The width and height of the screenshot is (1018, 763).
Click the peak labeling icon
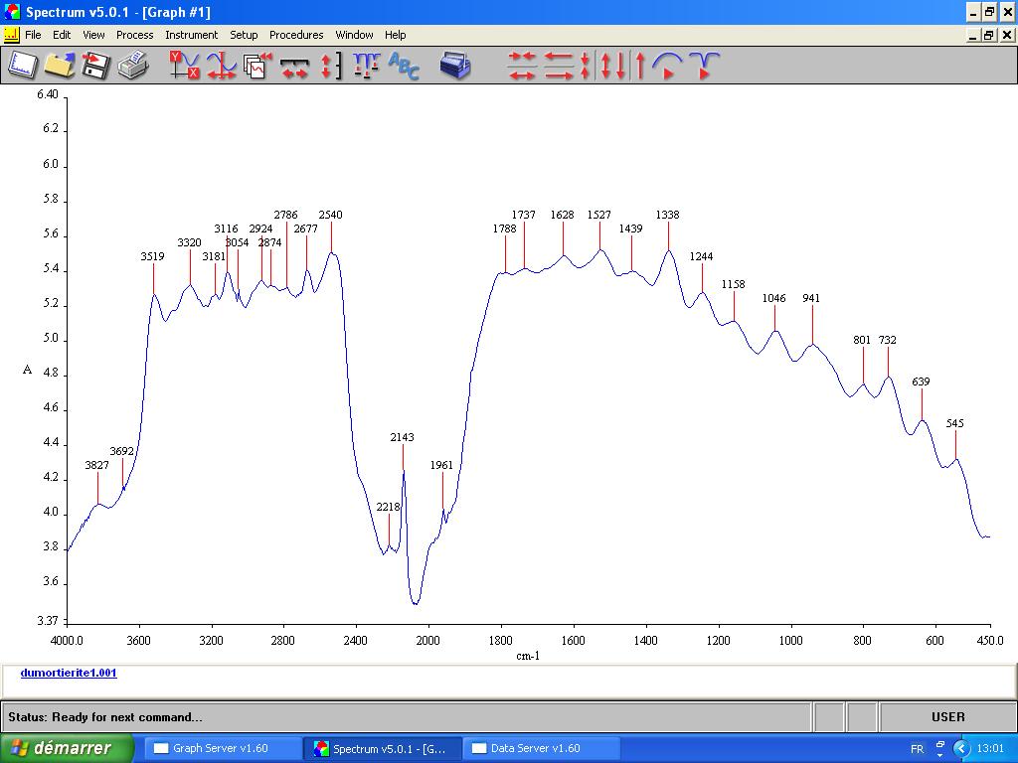point(366,66)
